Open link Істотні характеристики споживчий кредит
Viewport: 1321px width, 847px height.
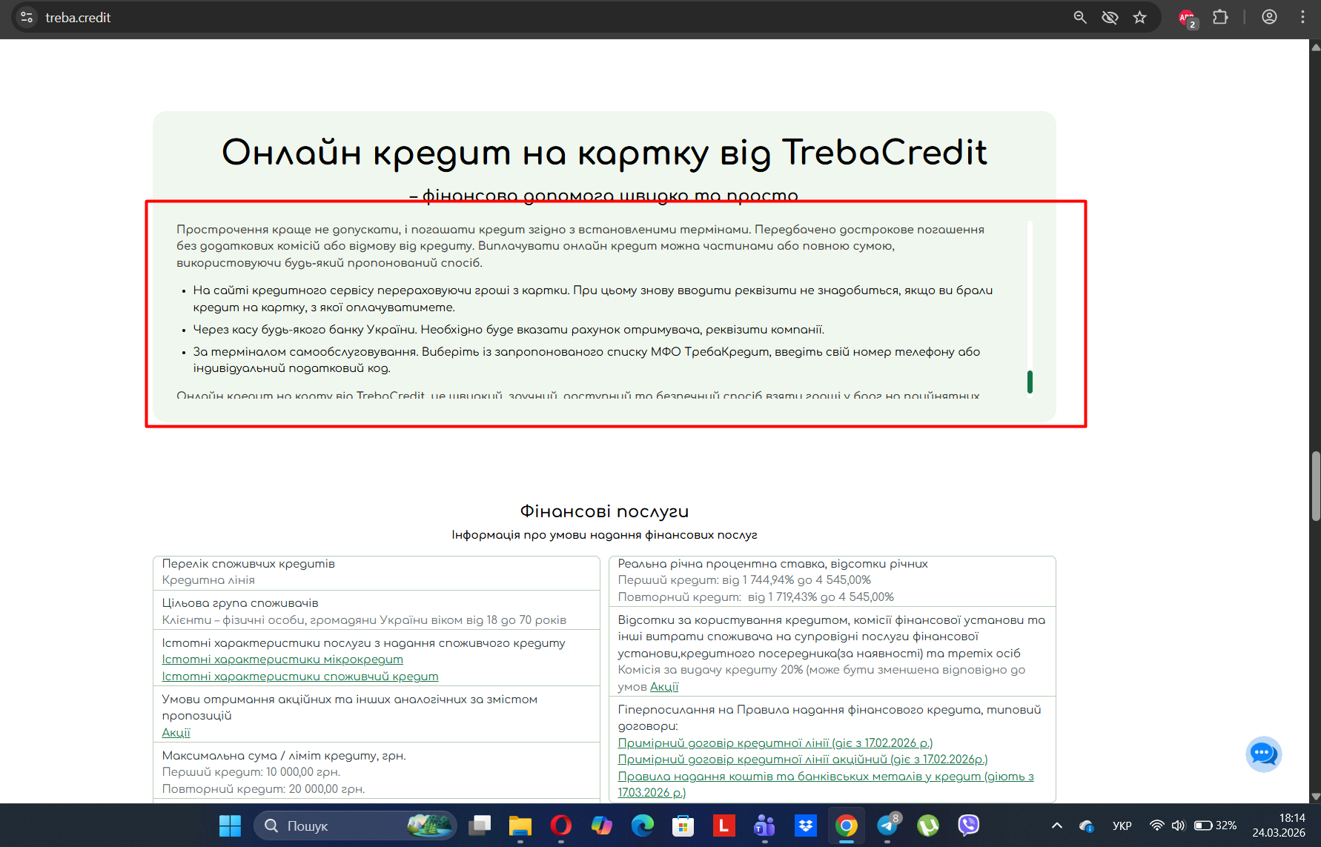pos(300,677)
